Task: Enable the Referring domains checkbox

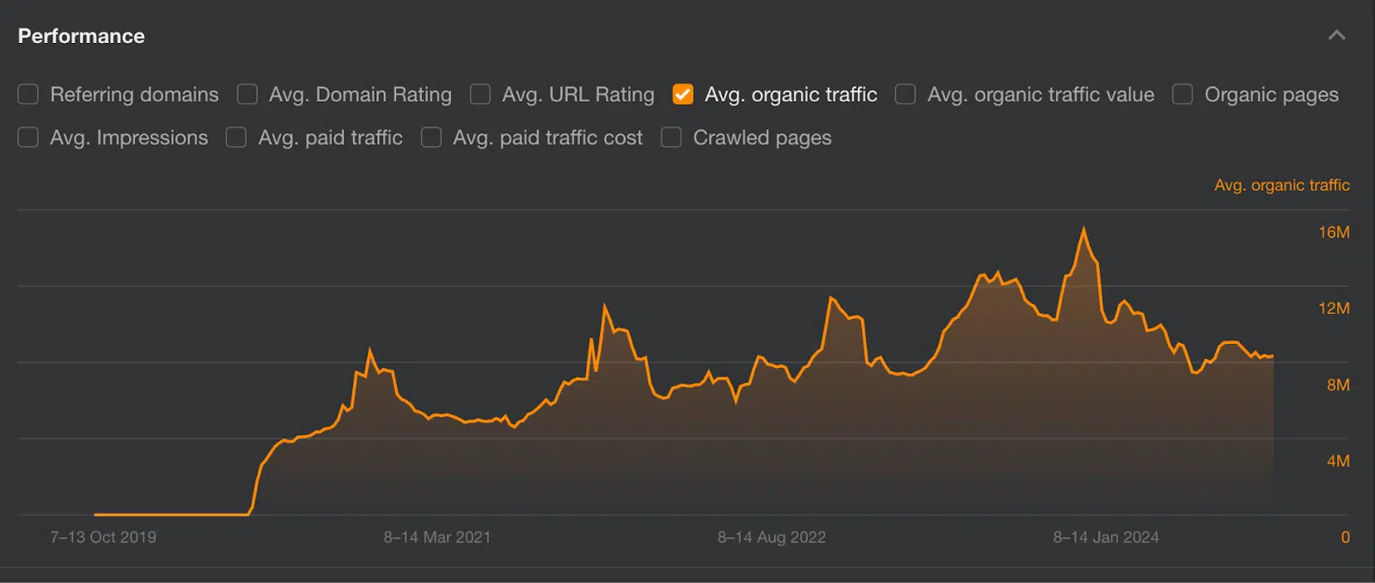Action: point(28,95)
